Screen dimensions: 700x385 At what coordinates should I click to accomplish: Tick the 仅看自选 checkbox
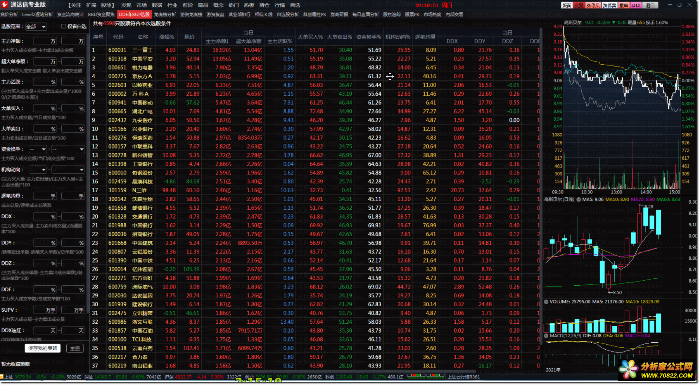click(x=63, y=26)
